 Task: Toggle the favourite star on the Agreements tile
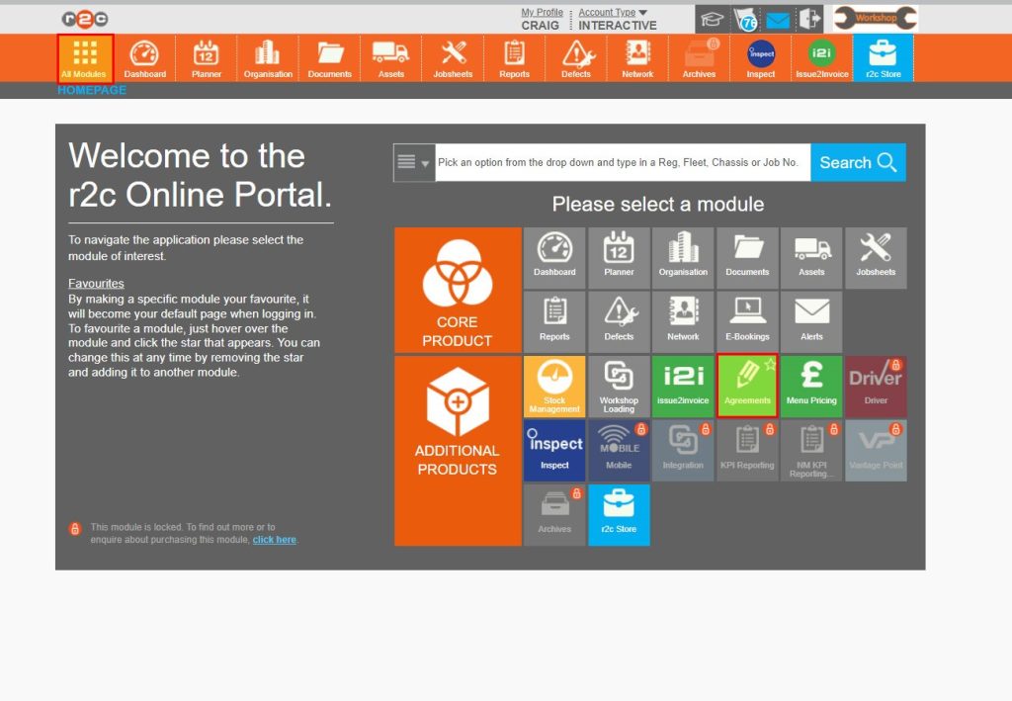(x=770, y=365)
